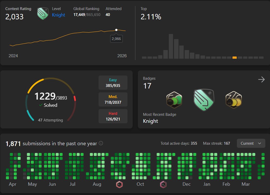Screen dimensions: 270x195
Task: Click the white rating chart data point
Action: (116, 30)
